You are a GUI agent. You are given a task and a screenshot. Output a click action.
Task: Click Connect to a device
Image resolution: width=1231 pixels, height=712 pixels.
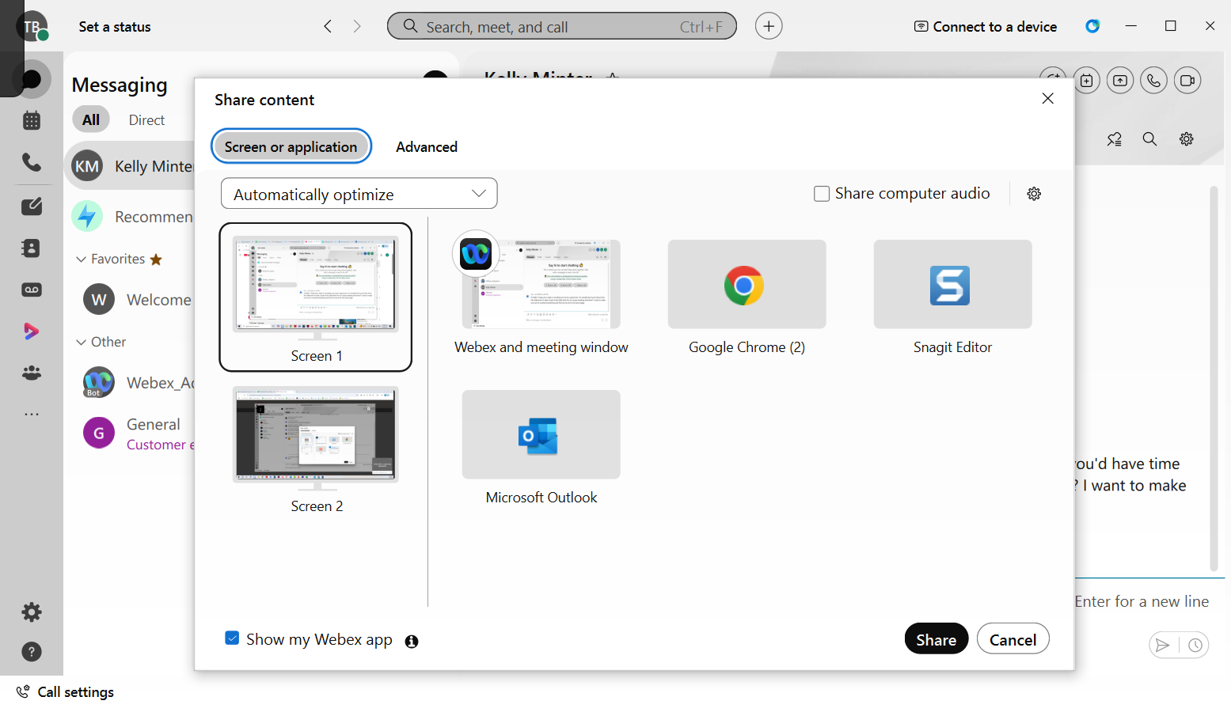click(986, 27)
